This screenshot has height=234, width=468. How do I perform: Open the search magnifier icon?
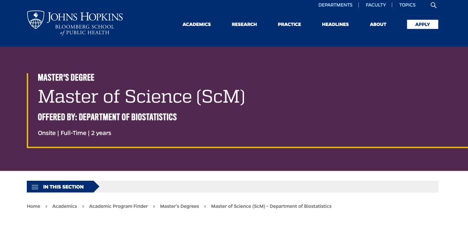433,5
